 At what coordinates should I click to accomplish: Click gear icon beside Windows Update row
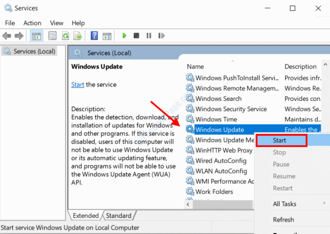pyautogui.click(x=190, y=129)
